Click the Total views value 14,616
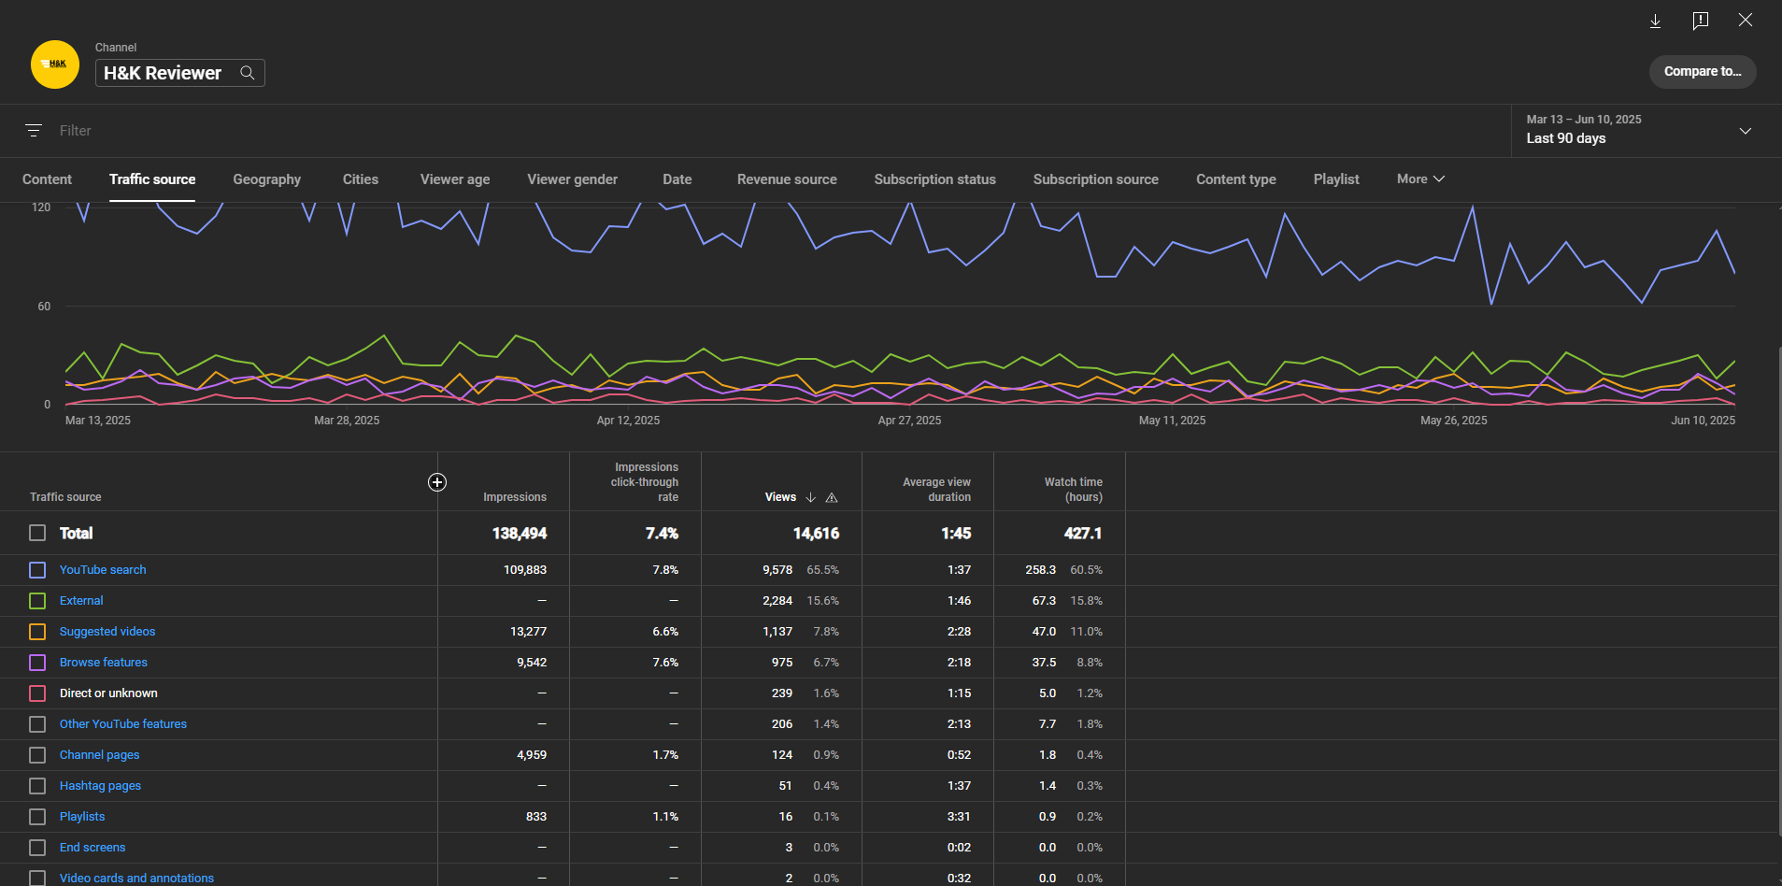 pos(816,534)
